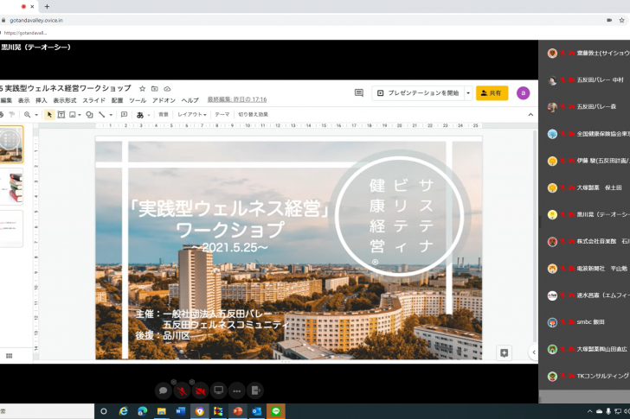
Task: Open comment history icon in Slides header
Action: pos(359,92)
